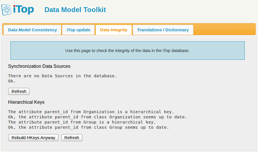Click the Hierarchical Keys heading

26,102
